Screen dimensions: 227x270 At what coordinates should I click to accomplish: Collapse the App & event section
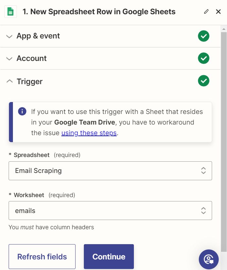tap(10, 36)
